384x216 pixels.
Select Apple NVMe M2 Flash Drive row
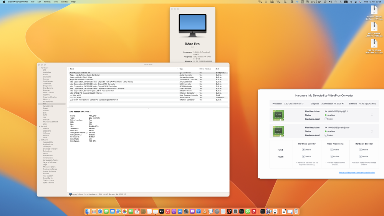coord(148,77)
